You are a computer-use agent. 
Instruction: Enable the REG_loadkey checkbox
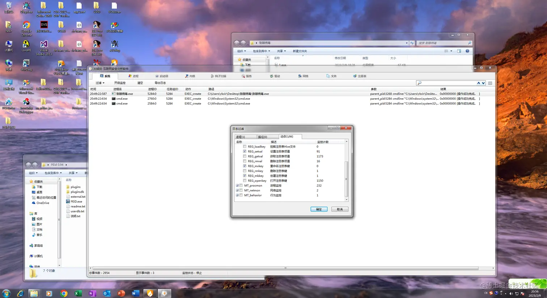click(245, 147)
